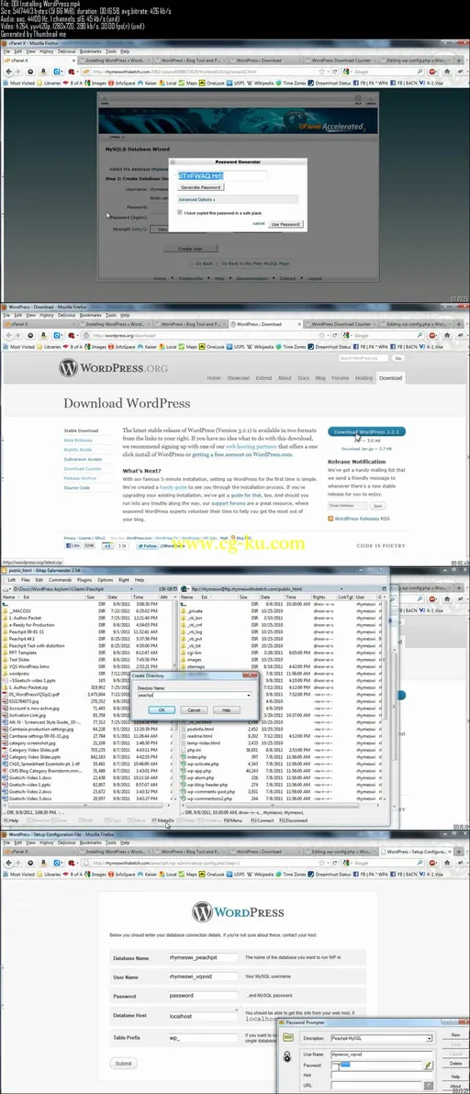Image resolution: width=470 pixels, height=1094 pixels.
Task: Click Download Counter sidebar link
Action: coord(83,469)
